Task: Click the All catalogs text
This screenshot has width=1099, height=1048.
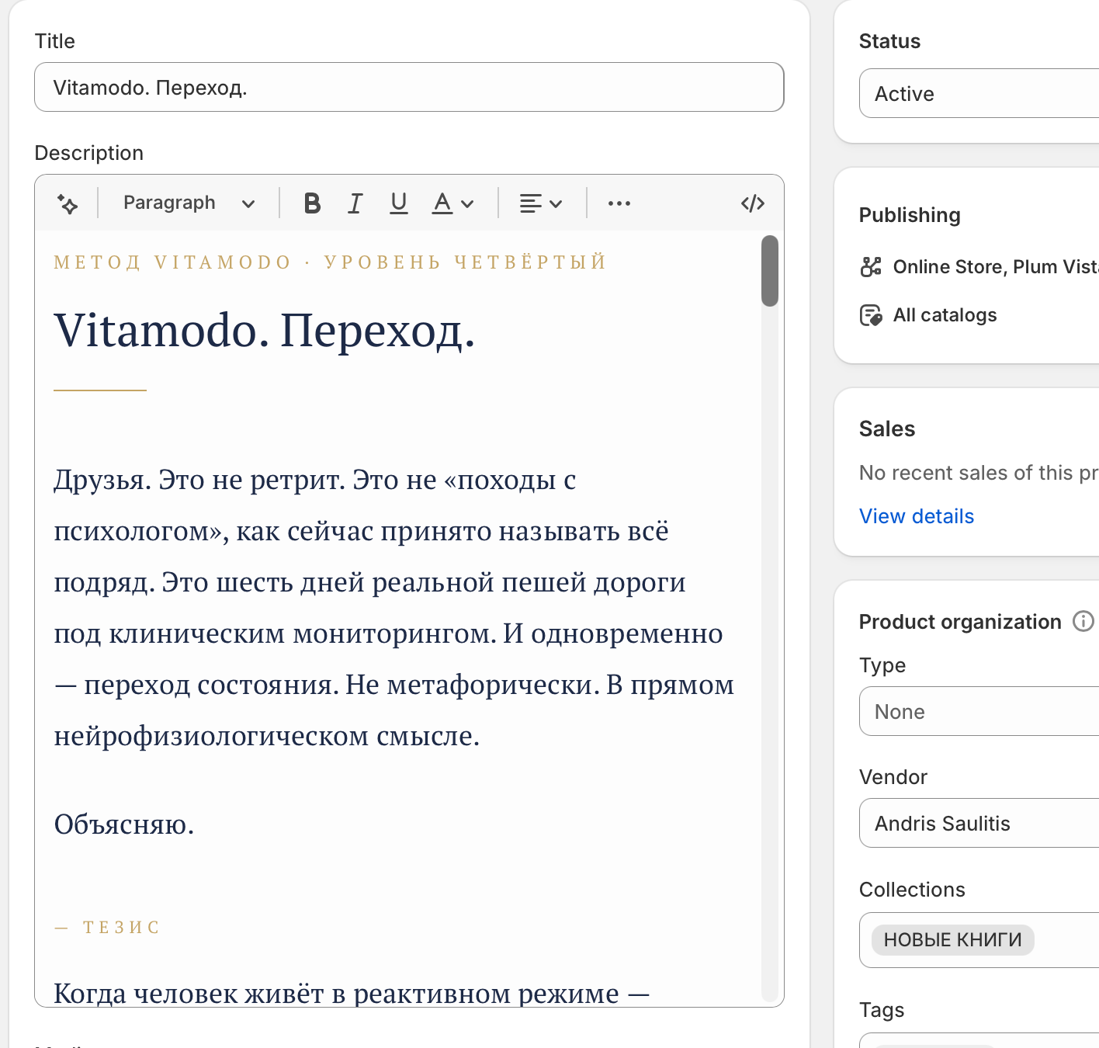Action: 945,315
